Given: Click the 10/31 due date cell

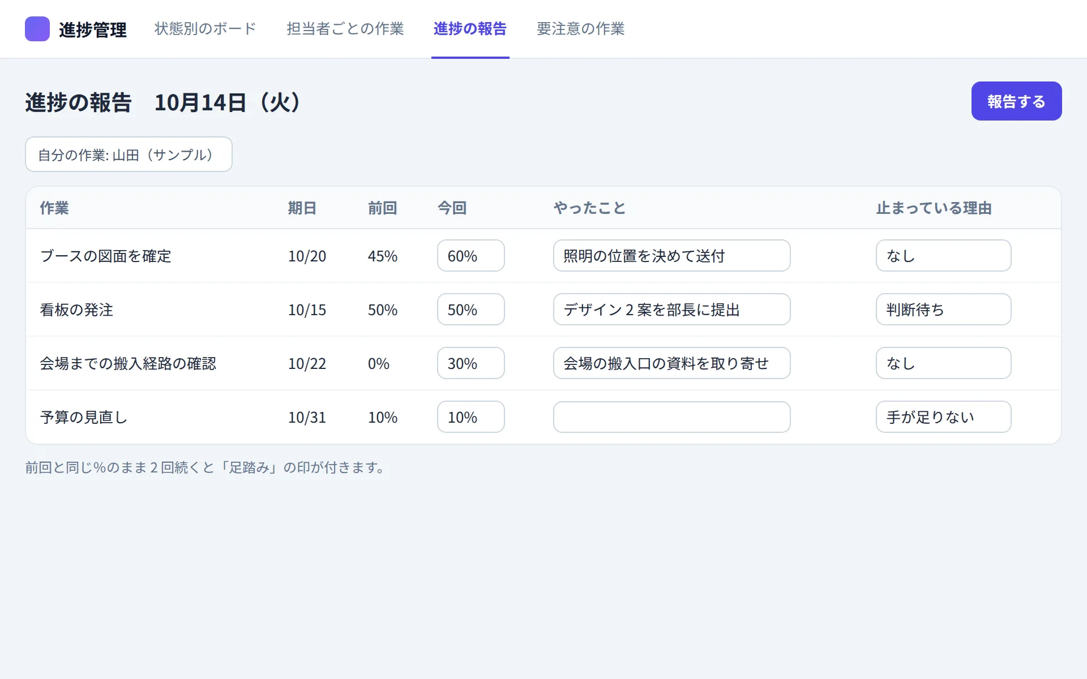Looking at the screenshot, I should coord(307,418).
